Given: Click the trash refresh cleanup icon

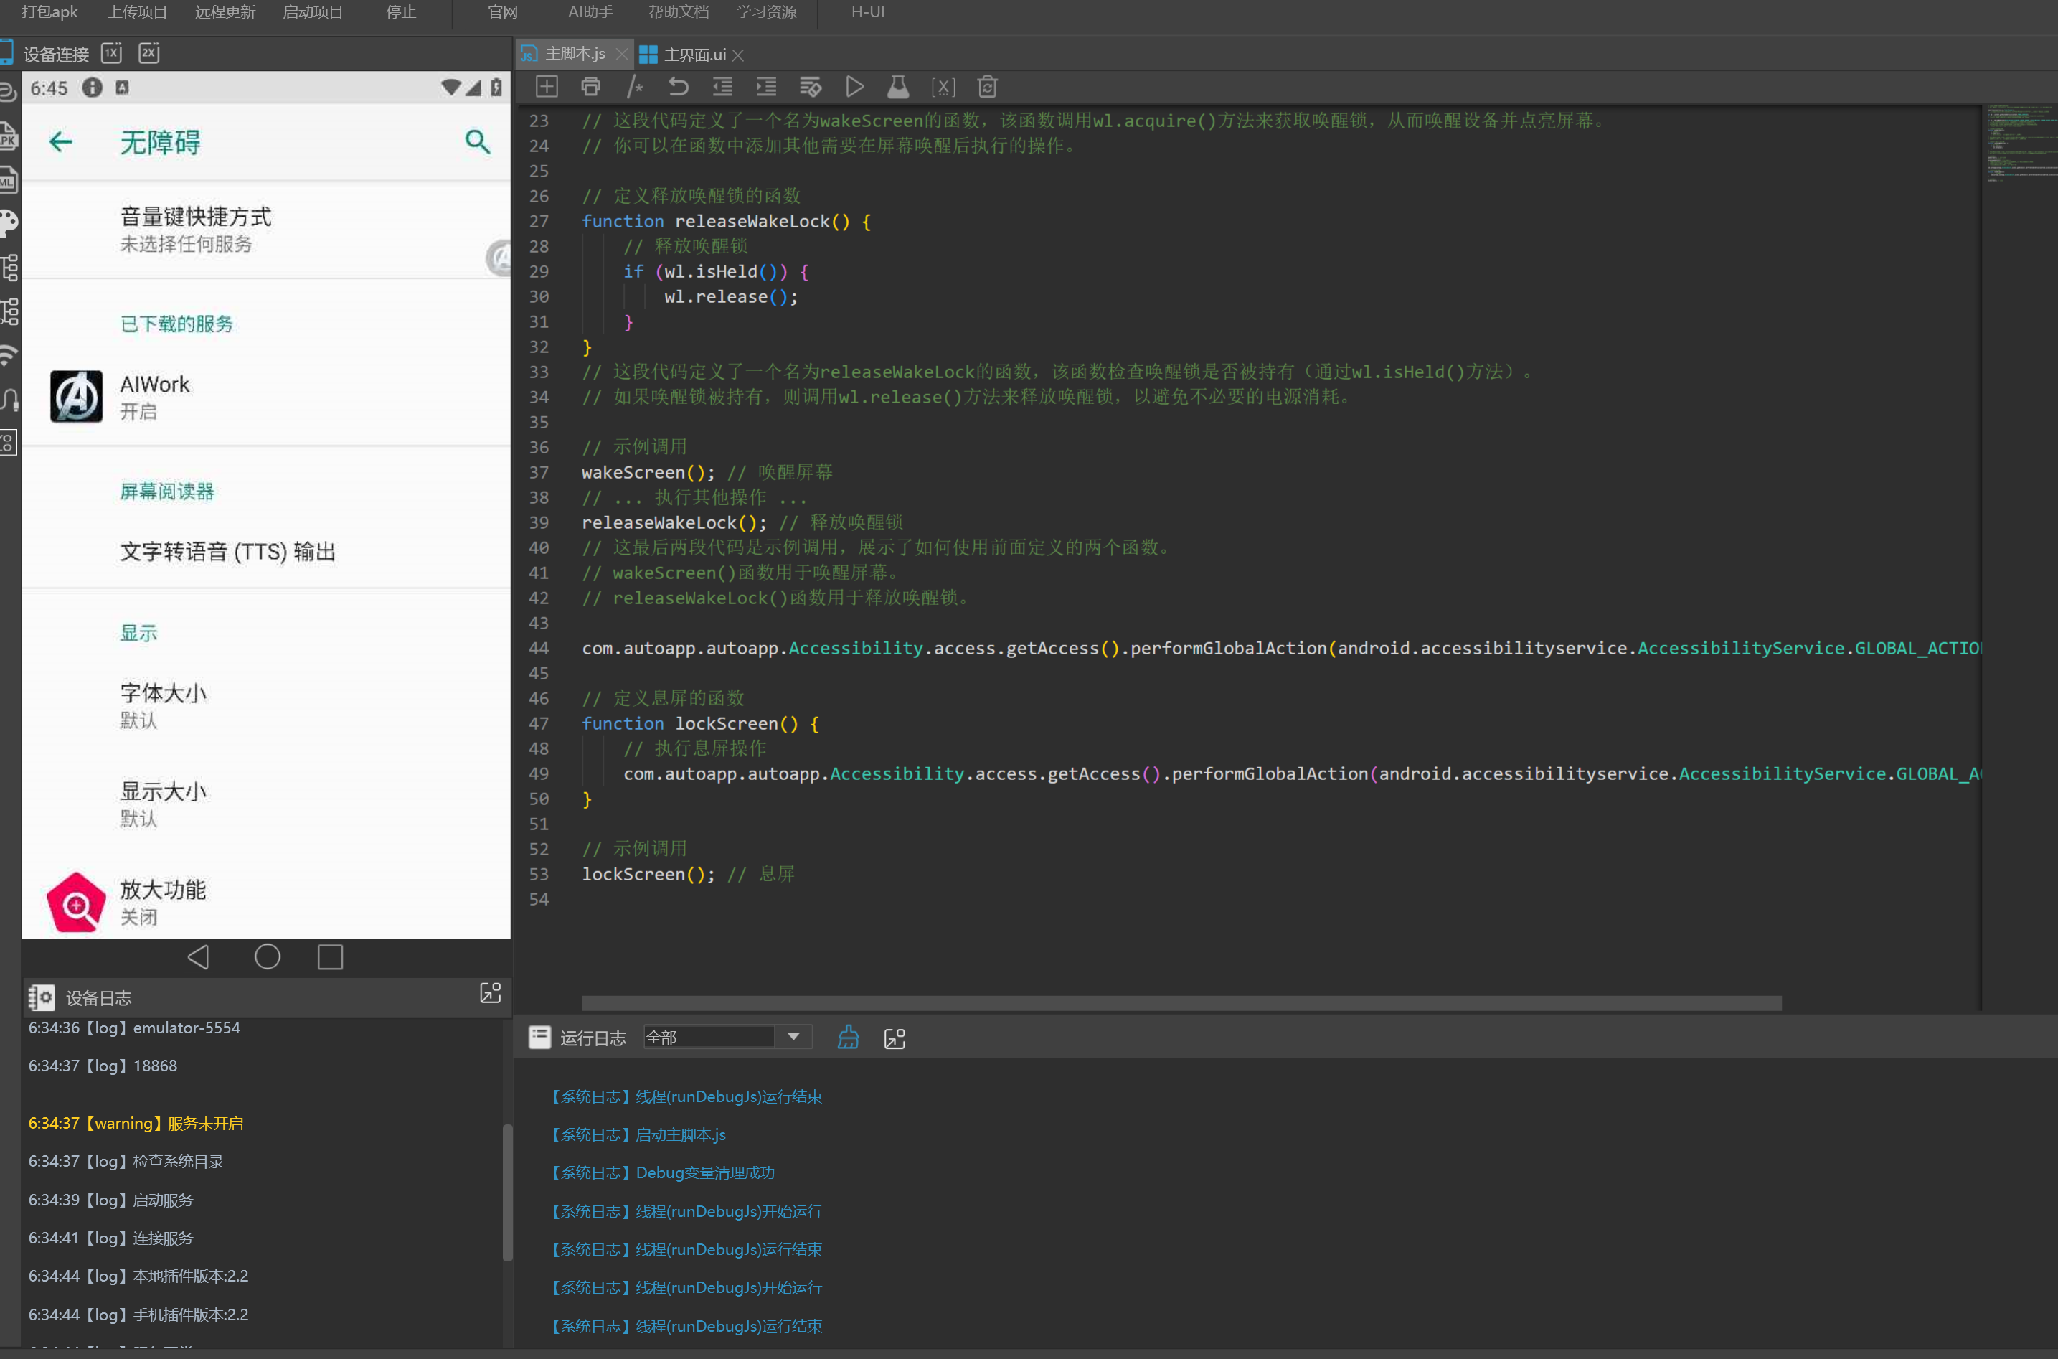Looking at the screenshot, I should (x=987, y=87).
